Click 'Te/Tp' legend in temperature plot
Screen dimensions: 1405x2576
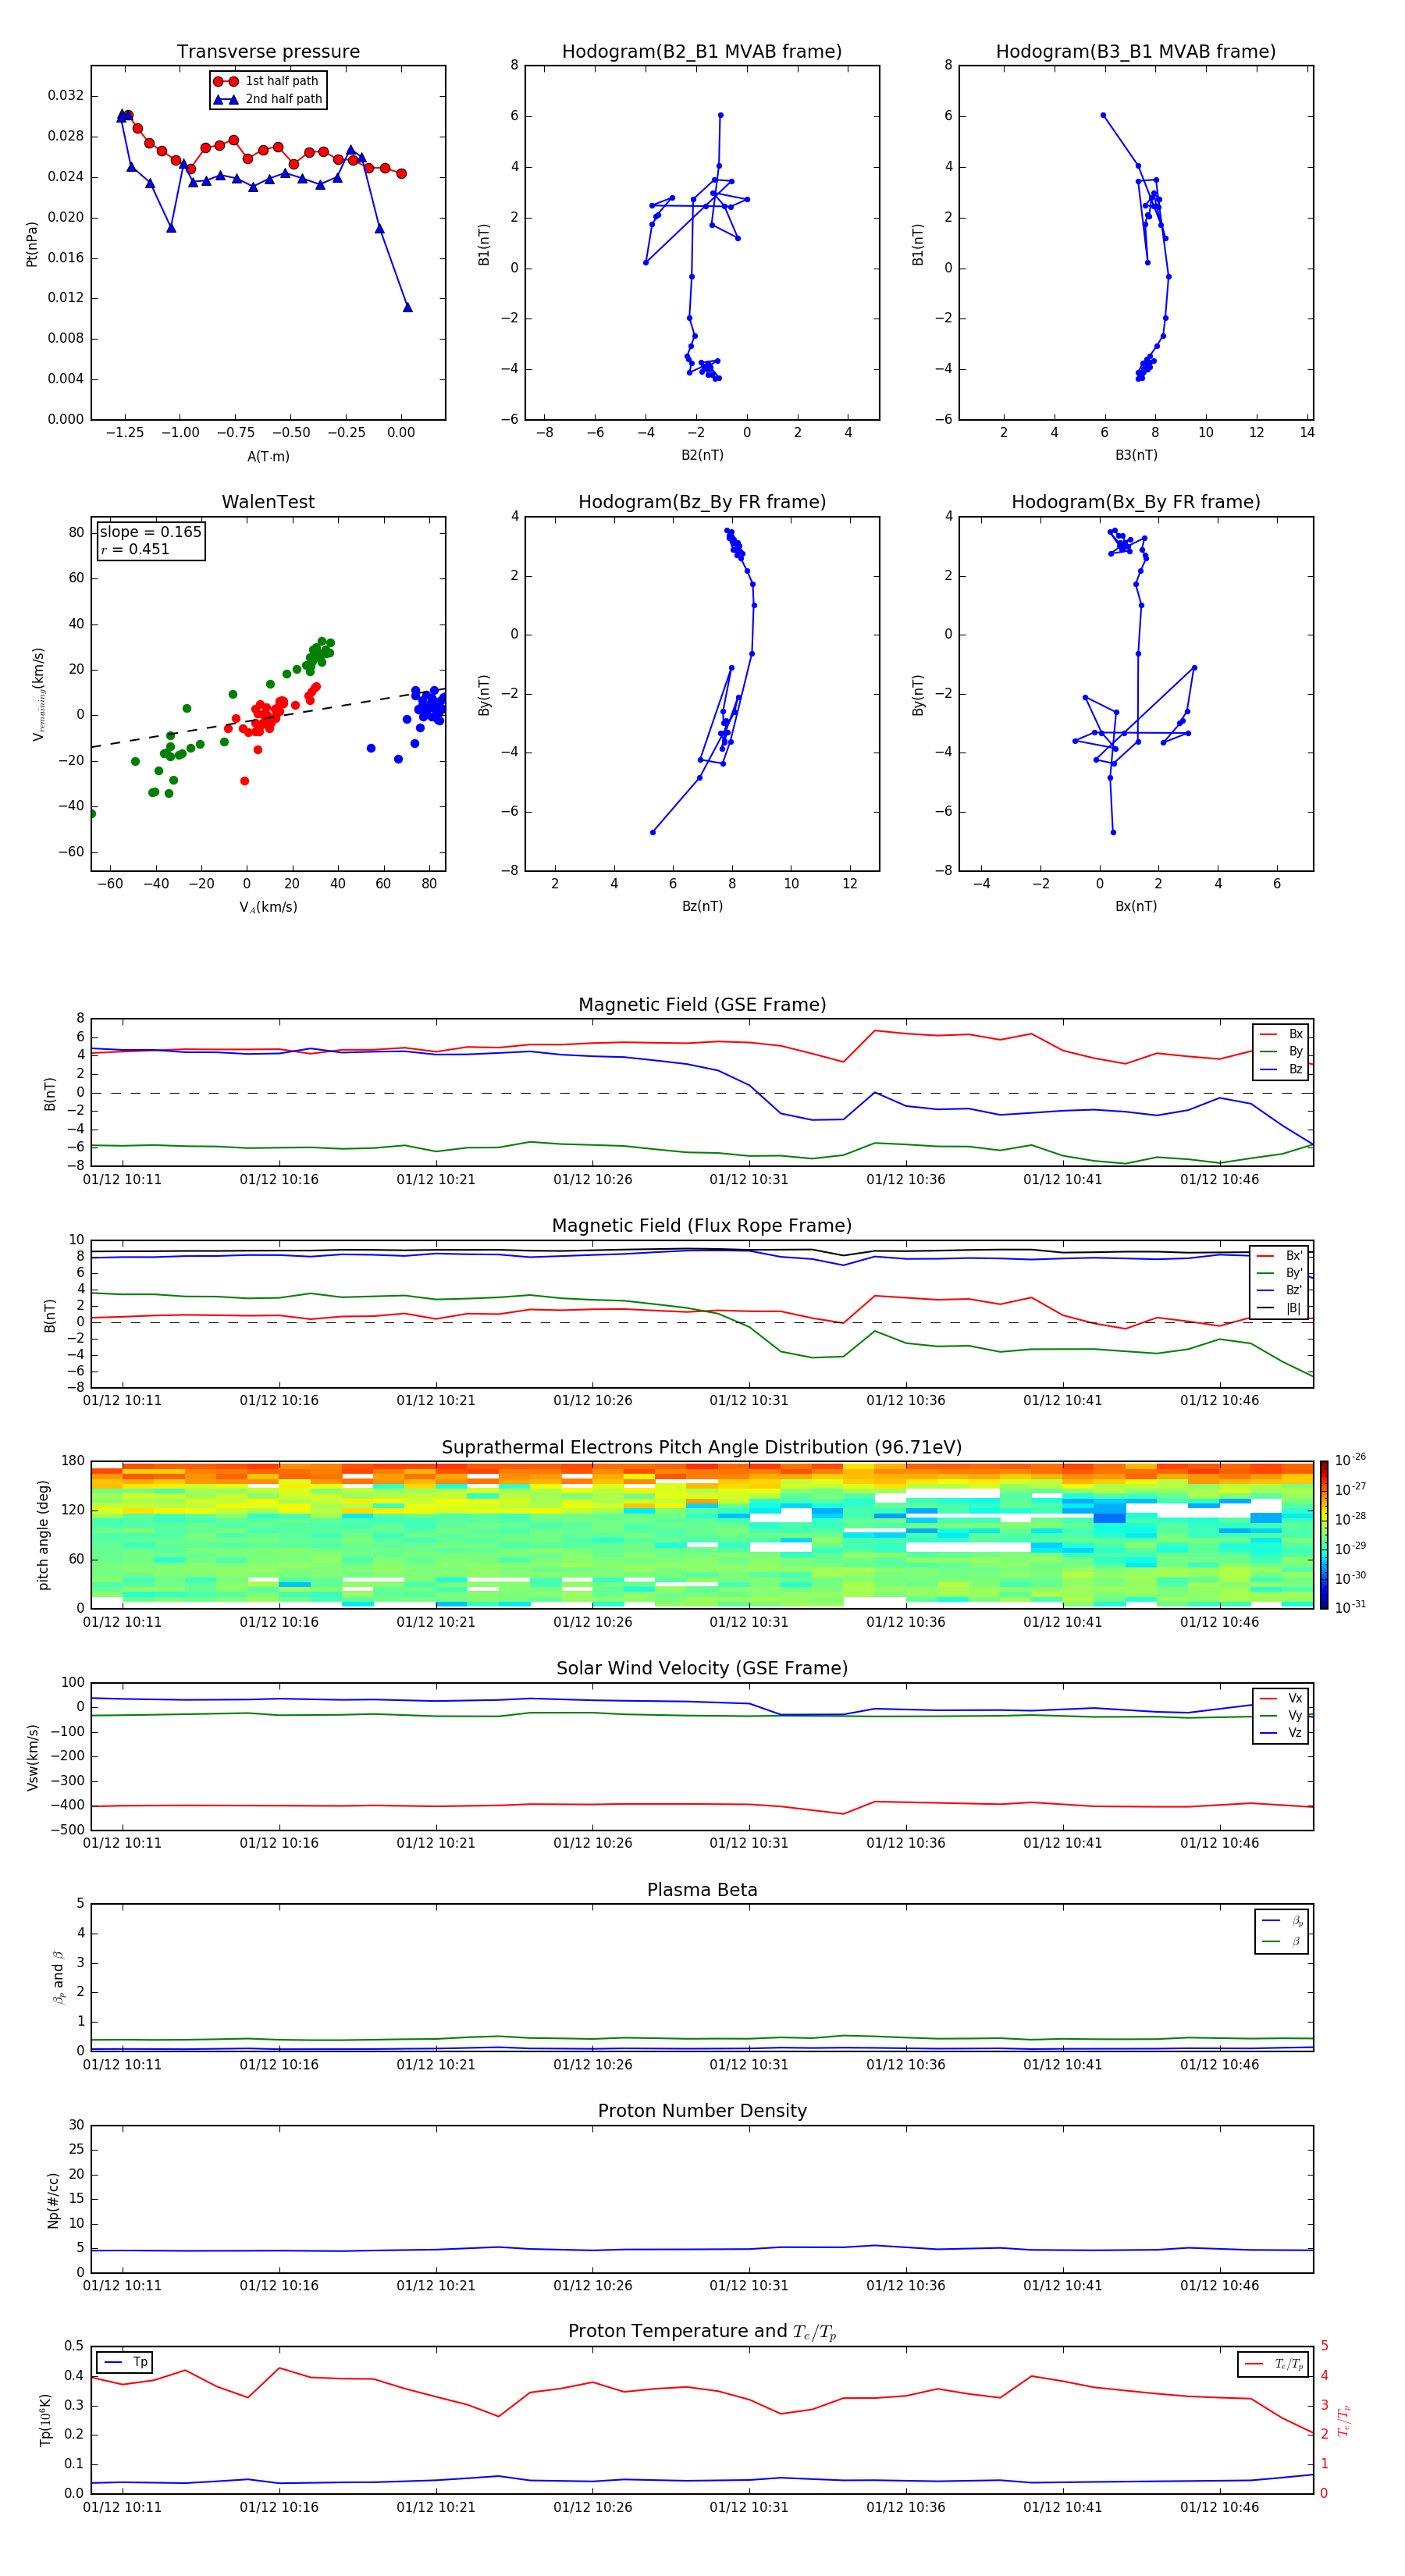pos(1274,2364)
